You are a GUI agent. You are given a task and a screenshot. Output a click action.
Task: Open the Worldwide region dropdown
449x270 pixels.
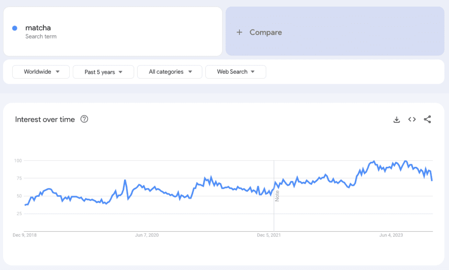(41, 72)
